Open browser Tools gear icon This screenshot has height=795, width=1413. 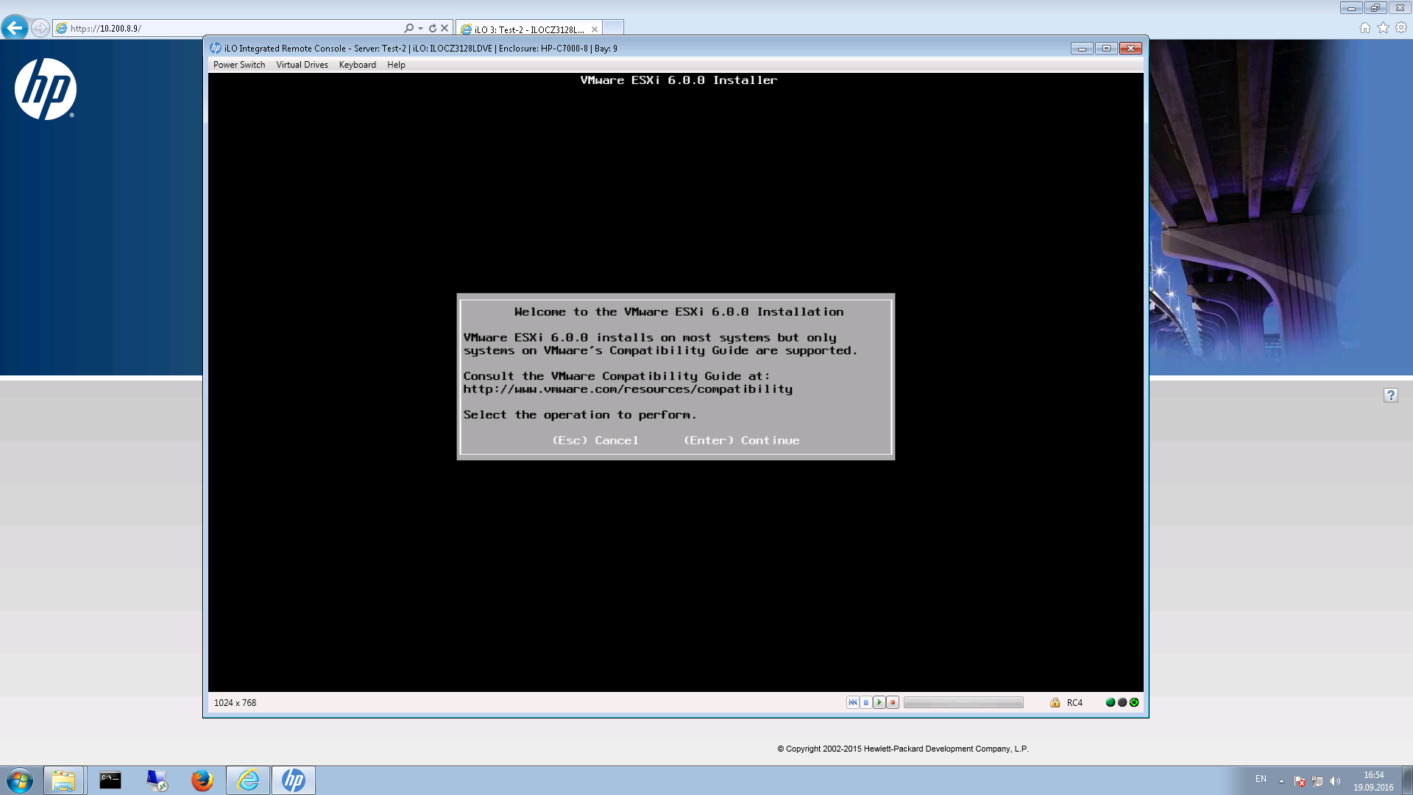pyautogui.click(x=1401, y=28)
